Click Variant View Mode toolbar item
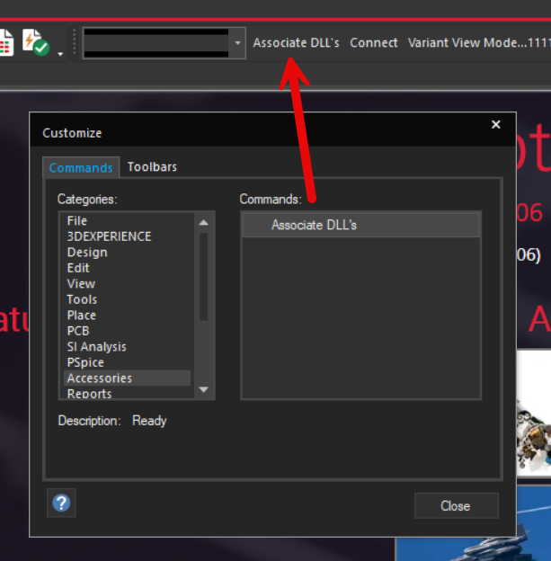The image size is (551, 561). coord(478,43)
